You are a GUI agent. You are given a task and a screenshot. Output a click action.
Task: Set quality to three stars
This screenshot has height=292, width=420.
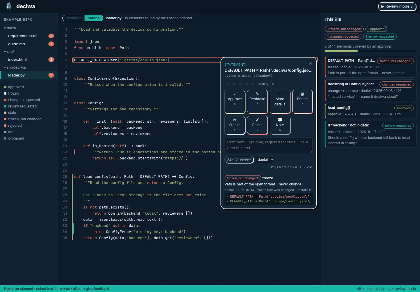point(240,84)
